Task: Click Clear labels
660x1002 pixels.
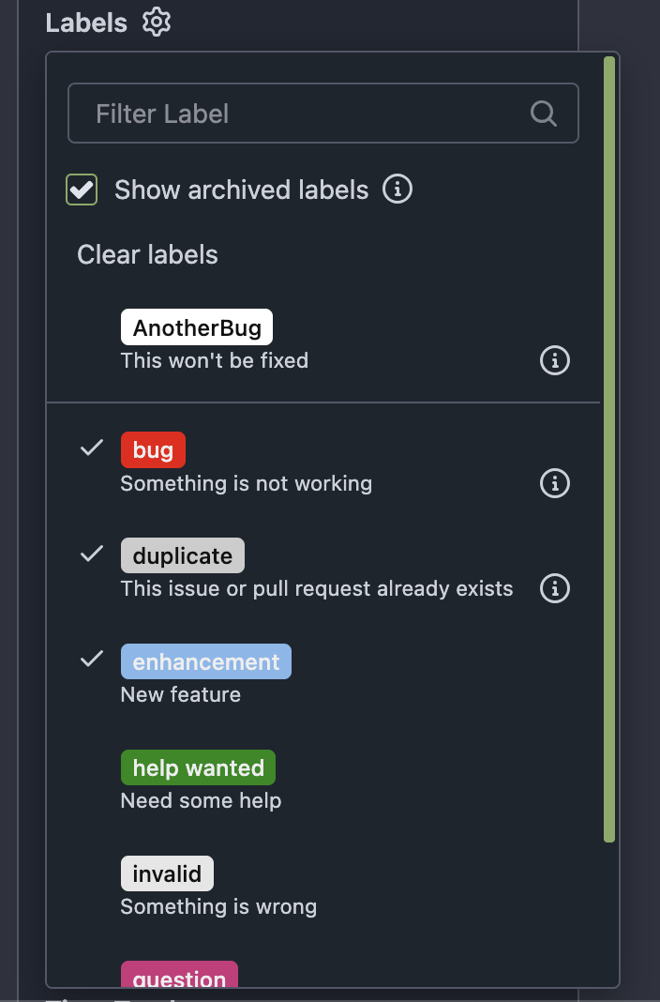Action: click(147, 255)
